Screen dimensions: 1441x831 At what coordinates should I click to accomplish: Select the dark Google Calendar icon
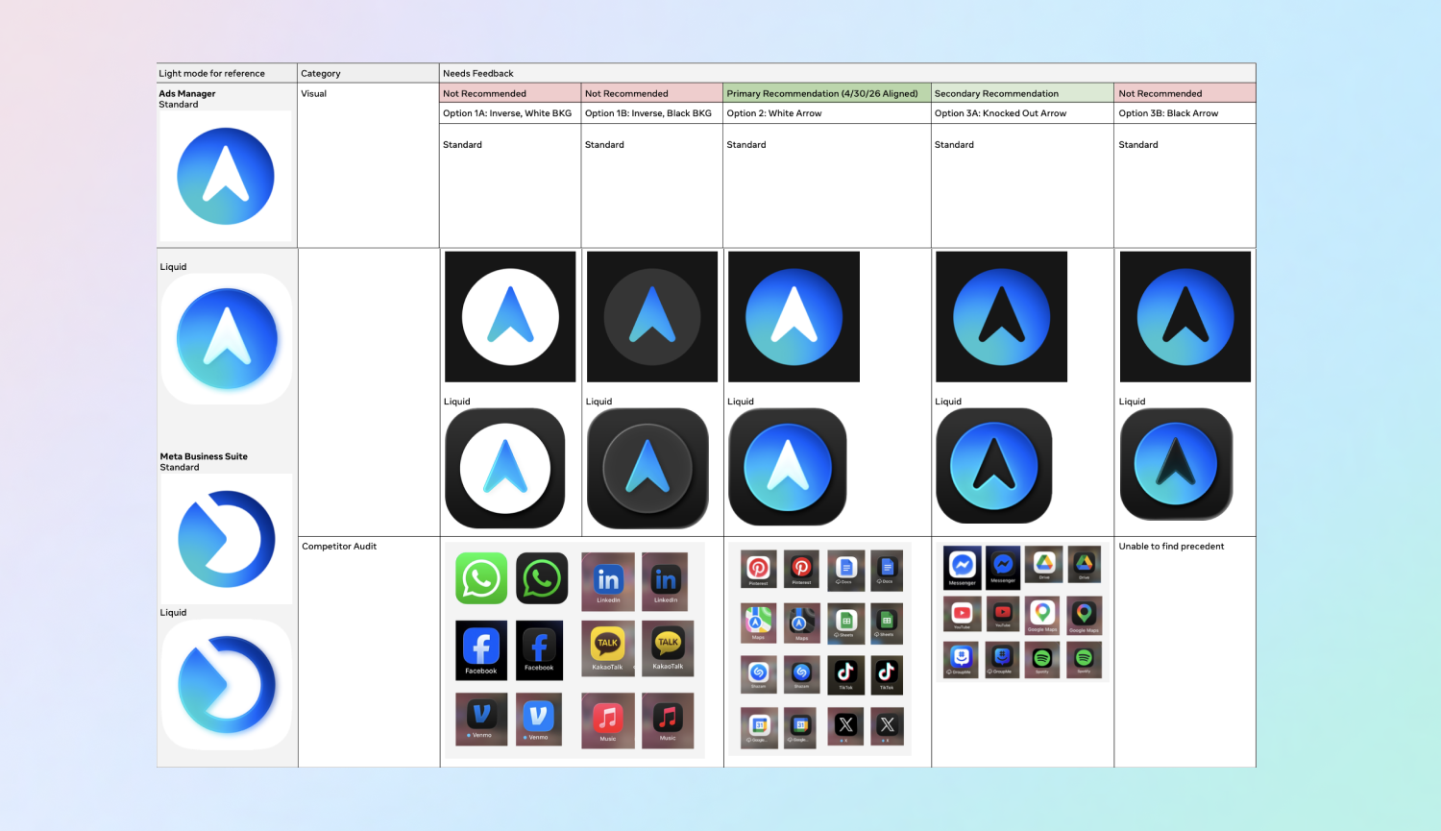click(799, 727)
